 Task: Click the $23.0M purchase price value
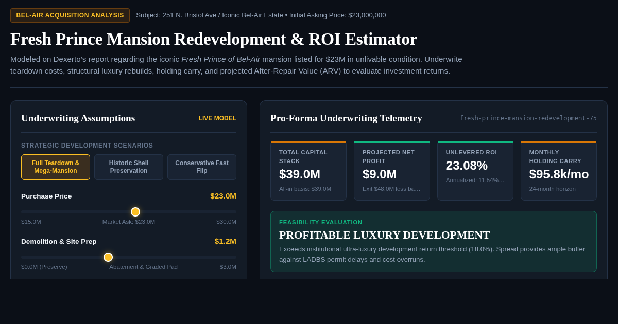[x=223, y=196]
